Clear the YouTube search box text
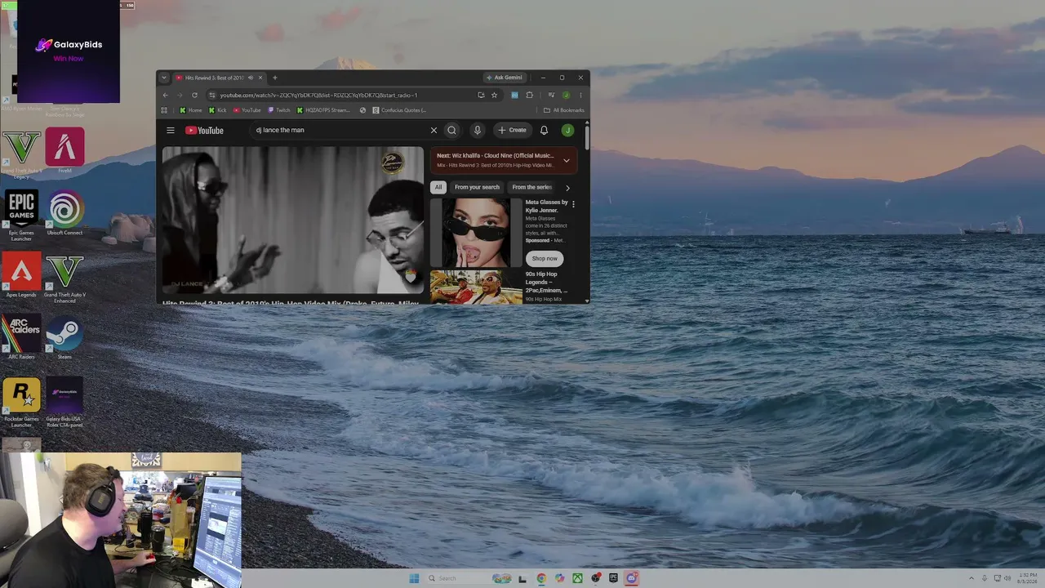This screenshot has width=1045, height=588. click(434, 130)
